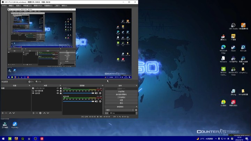Image resolution: width=251 pixels, height=141 pixels.
Task: Show hidden system tray icons chevron
Action: coord(216,139)
